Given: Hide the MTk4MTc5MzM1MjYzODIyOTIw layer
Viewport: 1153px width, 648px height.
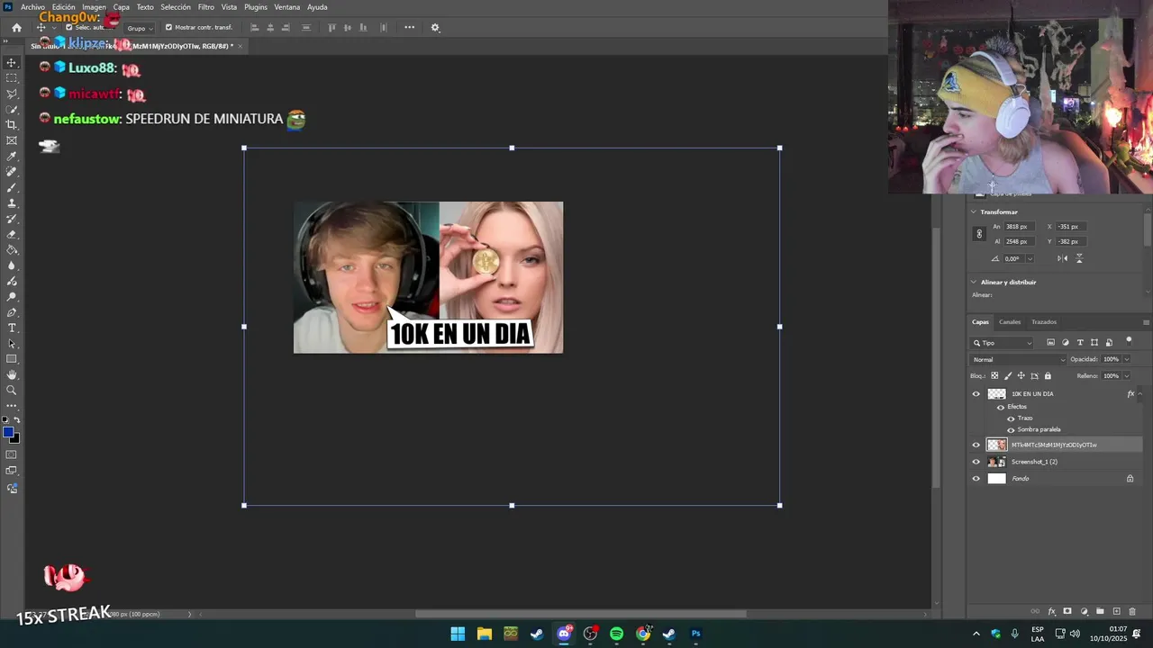Looking at the screenshot, I should [x=976, y=445].
